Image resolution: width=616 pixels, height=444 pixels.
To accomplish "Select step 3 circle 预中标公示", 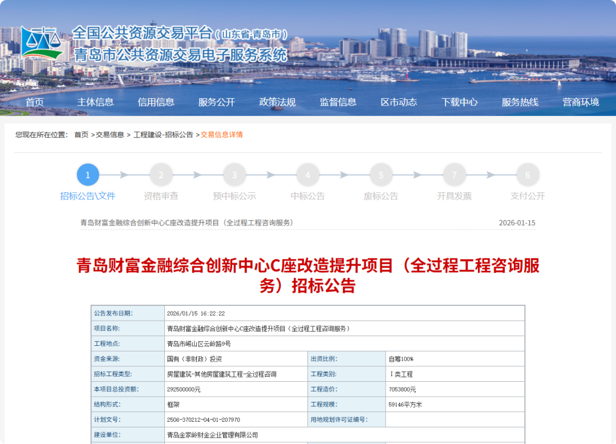I will (234, 175).
